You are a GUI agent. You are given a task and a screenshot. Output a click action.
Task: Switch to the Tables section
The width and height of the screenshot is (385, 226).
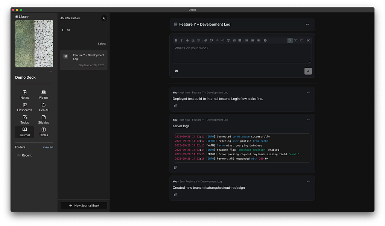(x=44, y=132)
